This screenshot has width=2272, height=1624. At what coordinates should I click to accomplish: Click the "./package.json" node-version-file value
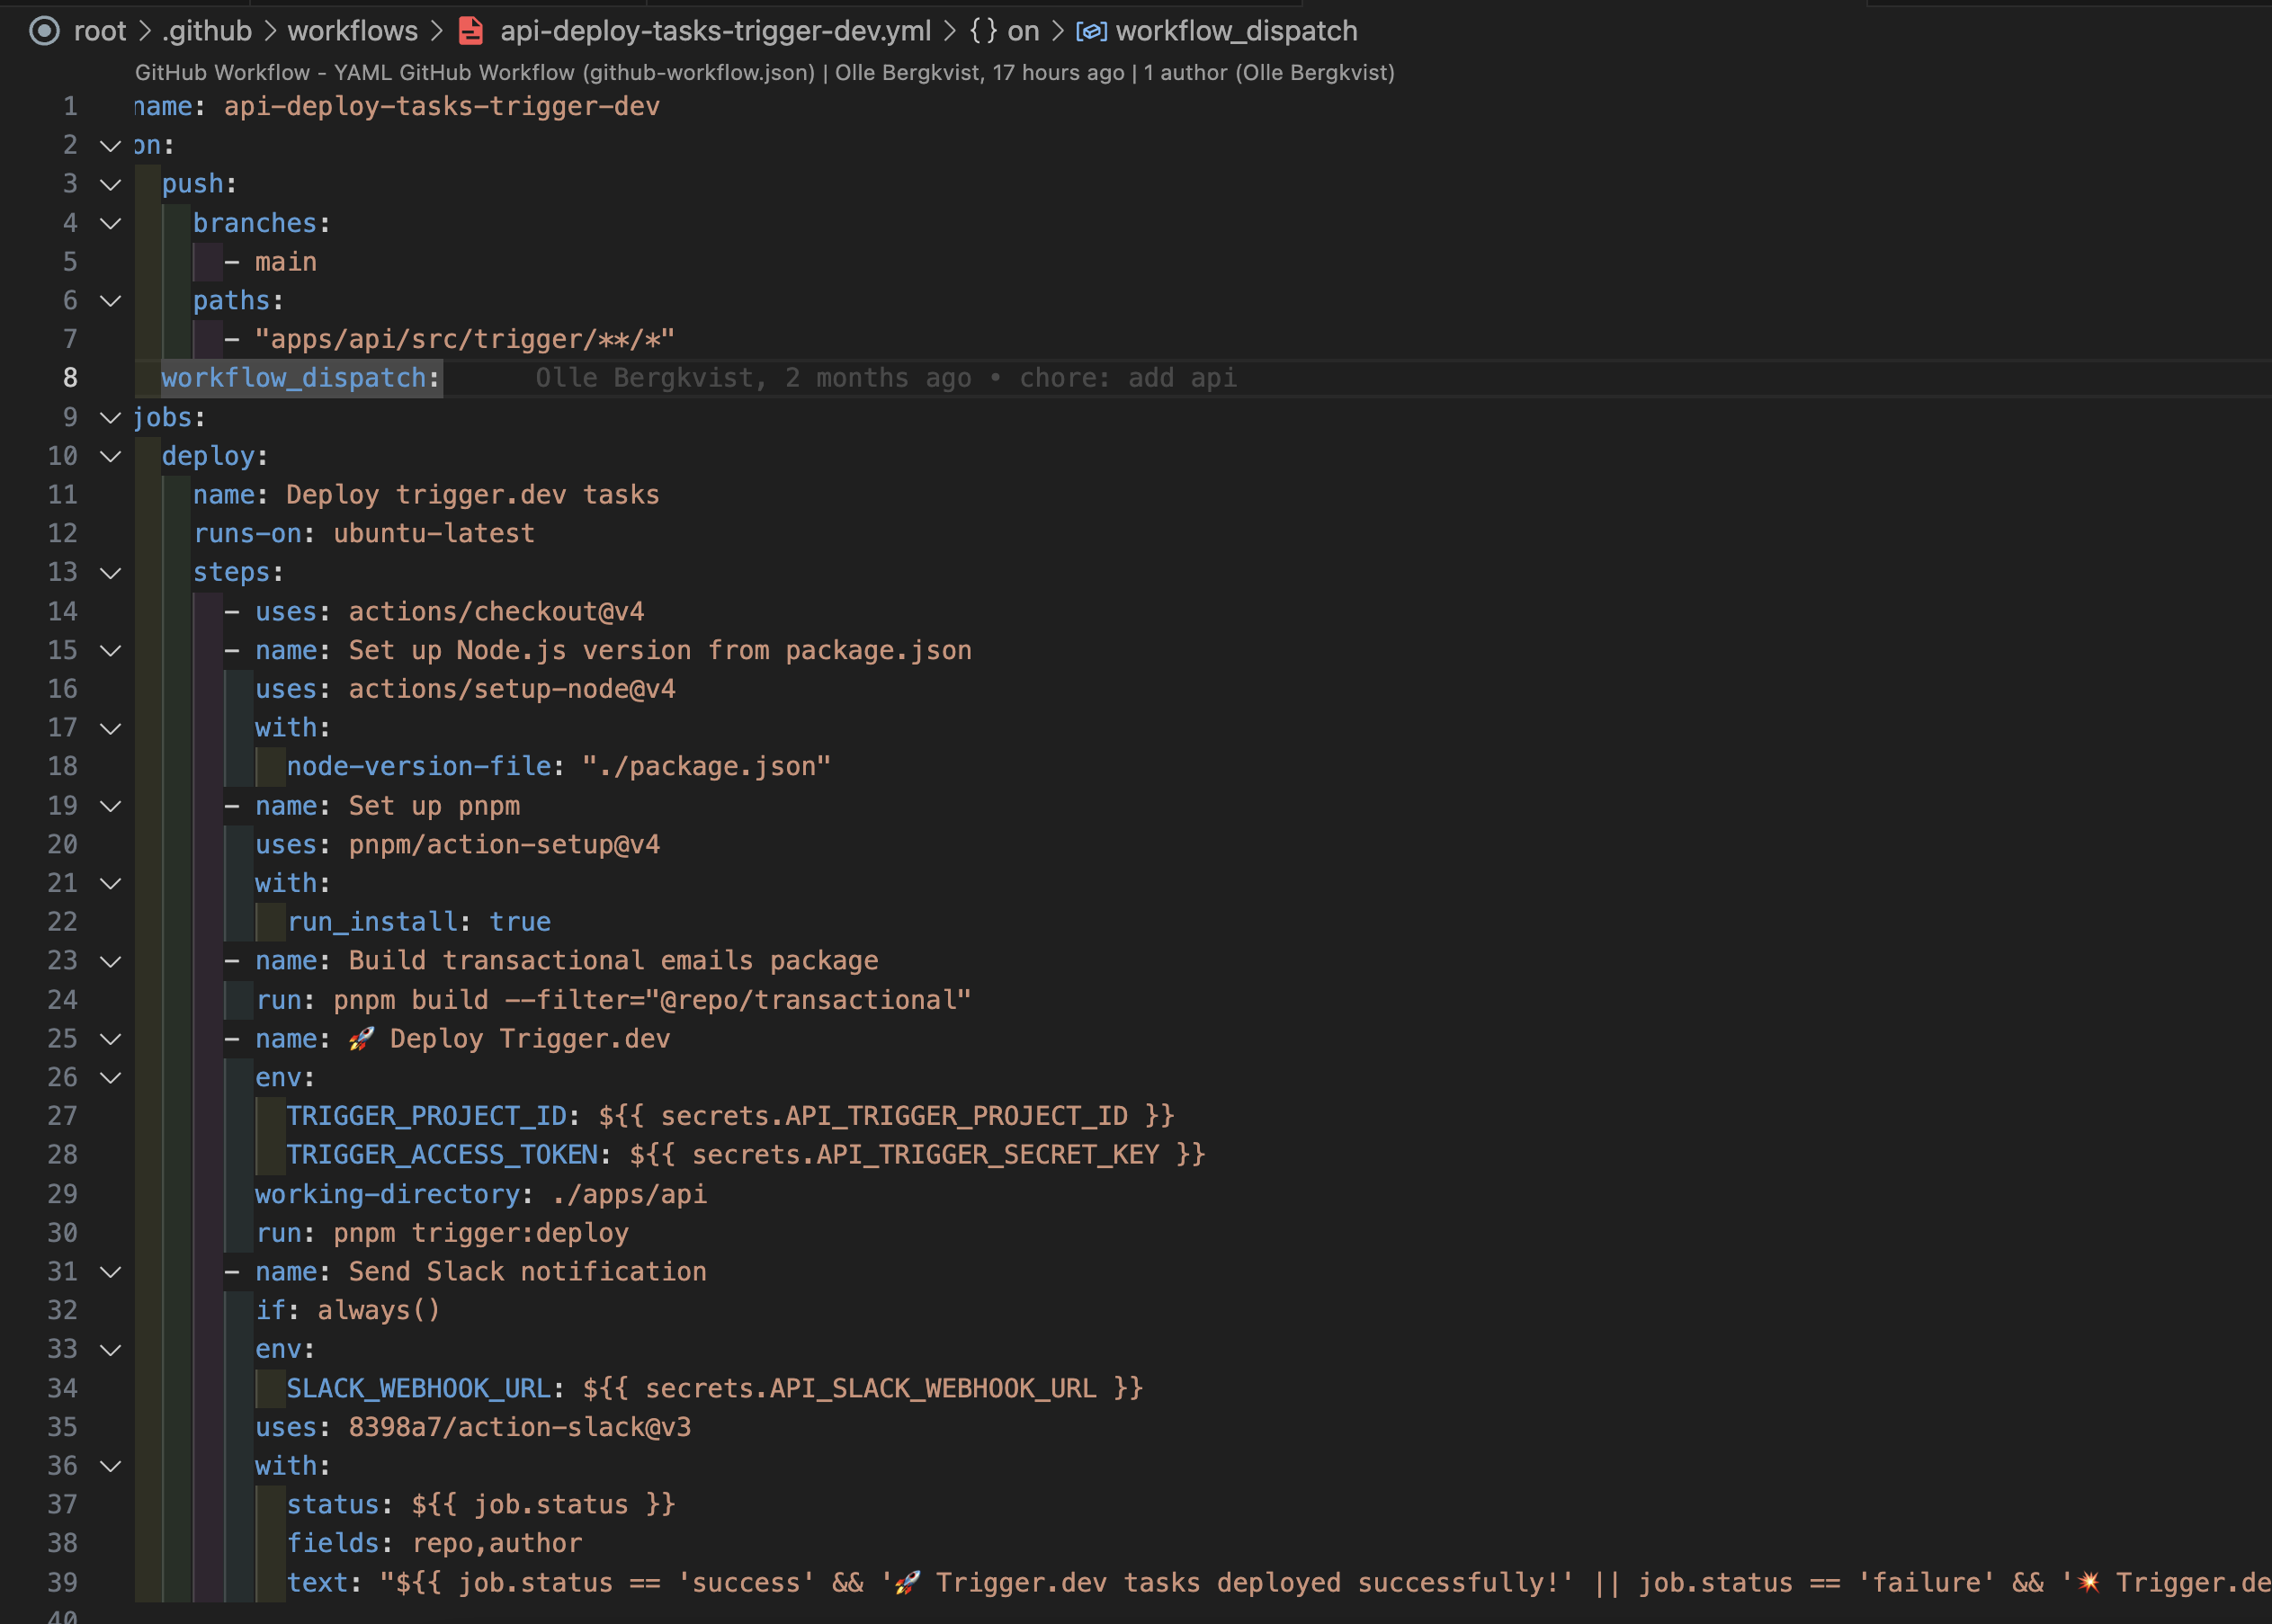point(706,767)
